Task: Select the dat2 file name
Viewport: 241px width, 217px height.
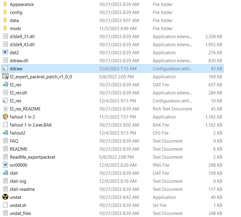Action: [14, 53]
